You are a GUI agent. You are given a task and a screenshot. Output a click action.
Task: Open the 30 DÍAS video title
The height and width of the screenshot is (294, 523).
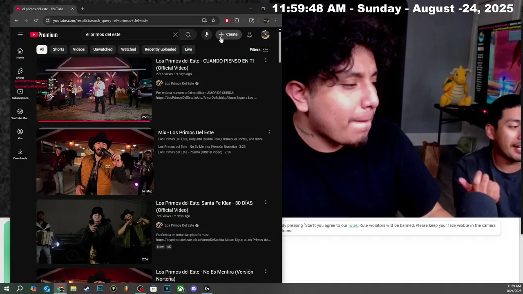(204, 207)
